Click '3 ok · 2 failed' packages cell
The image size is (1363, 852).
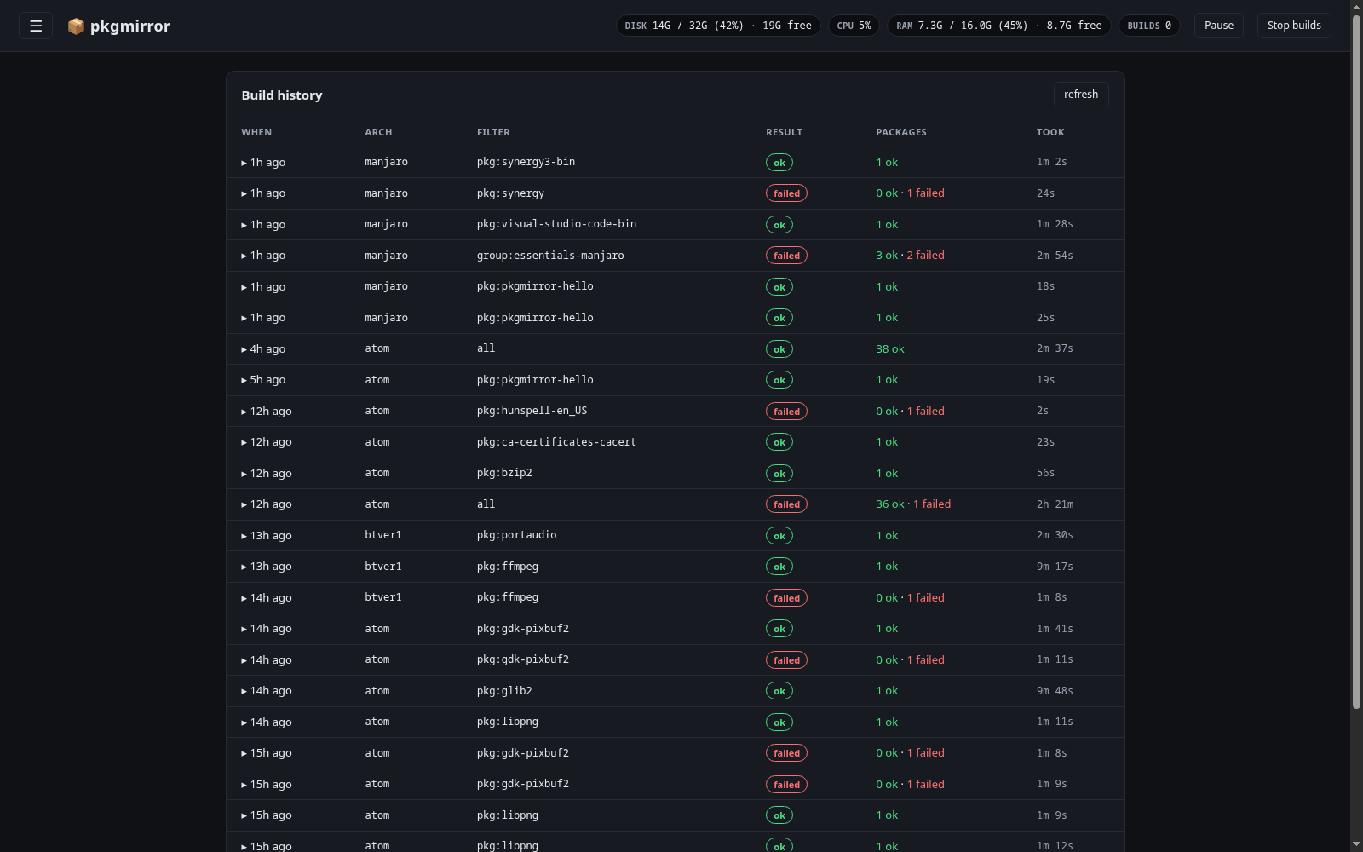click(910, 256)
